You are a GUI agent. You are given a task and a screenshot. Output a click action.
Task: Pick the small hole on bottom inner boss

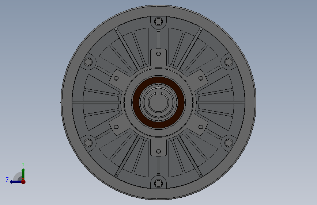tap(159, 151)
